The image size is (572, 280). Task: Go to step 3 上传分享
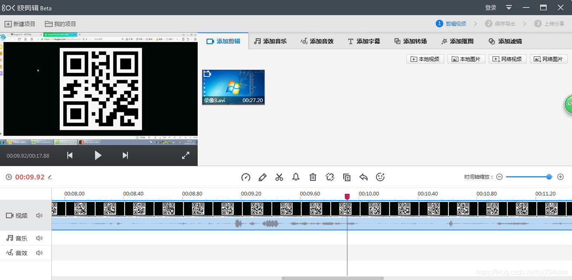coord(549,24)
